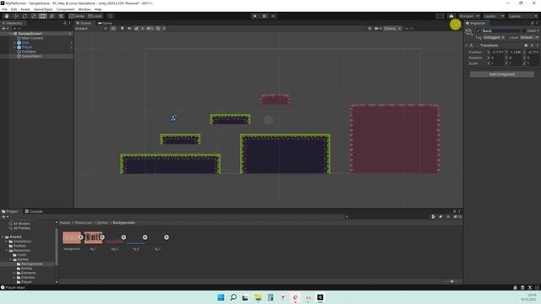
Task: Open the Help menu
Action: [98, 9]
